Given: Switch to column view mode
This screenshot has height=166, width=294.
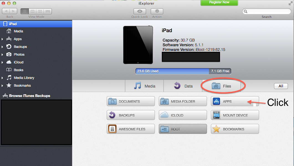Looking at the screenshot, I should (x=32, y=11).
